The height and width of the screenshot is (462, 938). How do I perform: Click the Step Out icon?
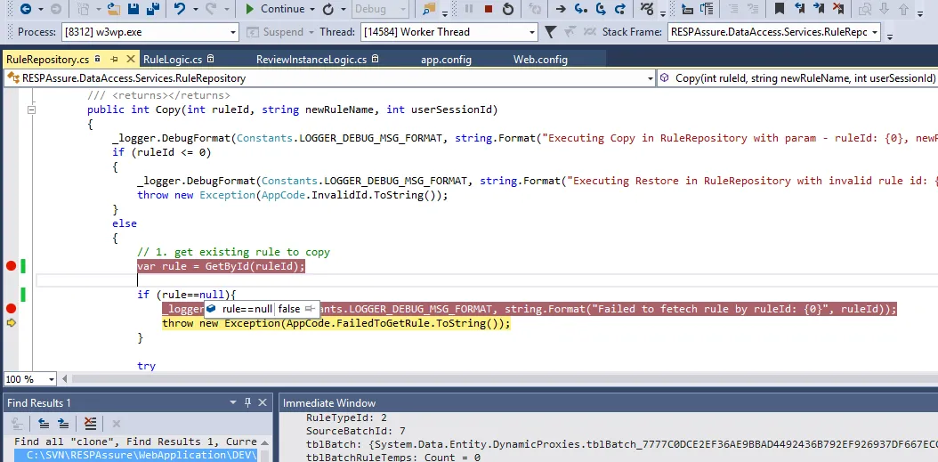619,9
